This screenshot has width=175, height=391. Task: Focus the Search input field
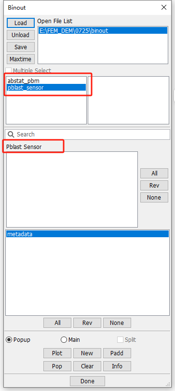point(88,135)
